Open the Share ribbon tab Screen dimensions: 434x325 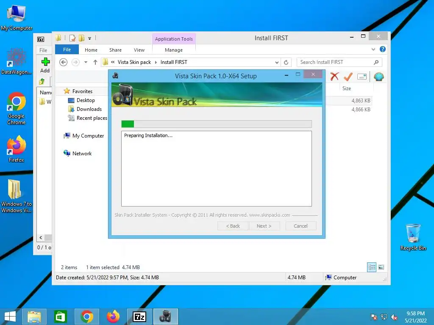point(115,50)
